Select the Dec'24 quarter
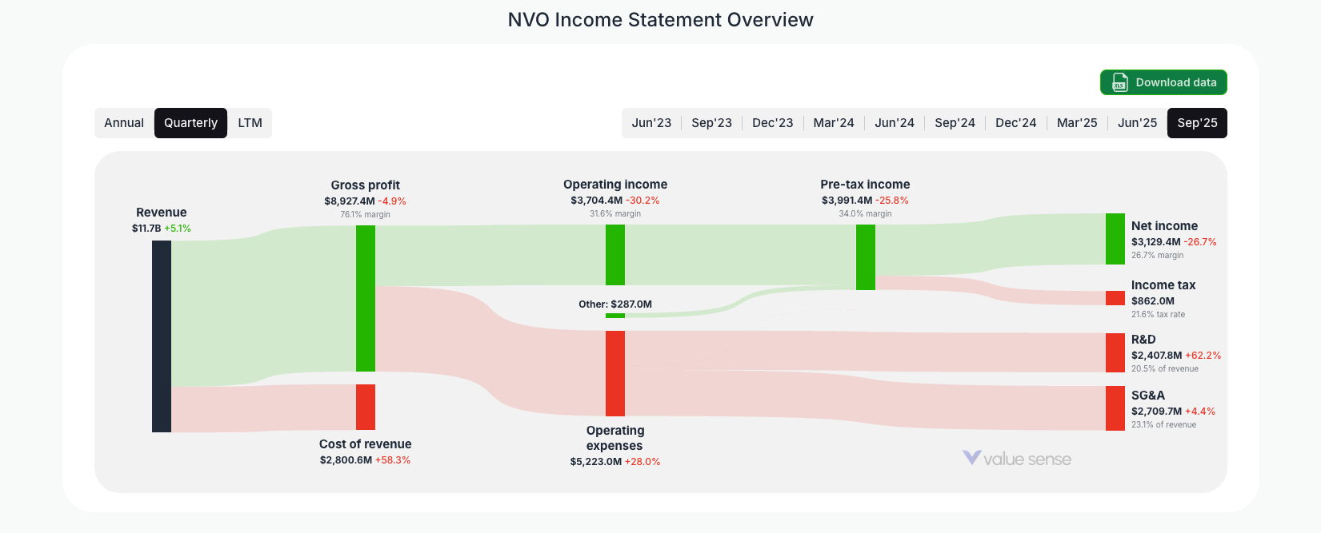The height and width of the screenshot is (533, 1321). (x=1015, y=123)
